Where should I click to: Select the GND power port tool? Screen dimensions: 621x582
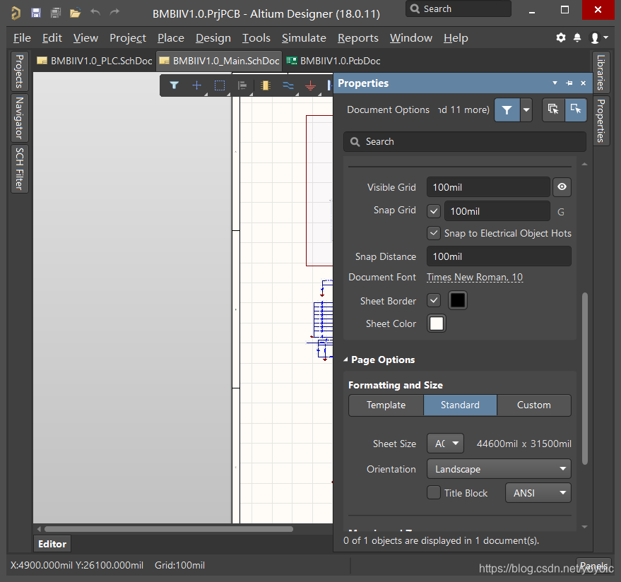coord(311,85)
